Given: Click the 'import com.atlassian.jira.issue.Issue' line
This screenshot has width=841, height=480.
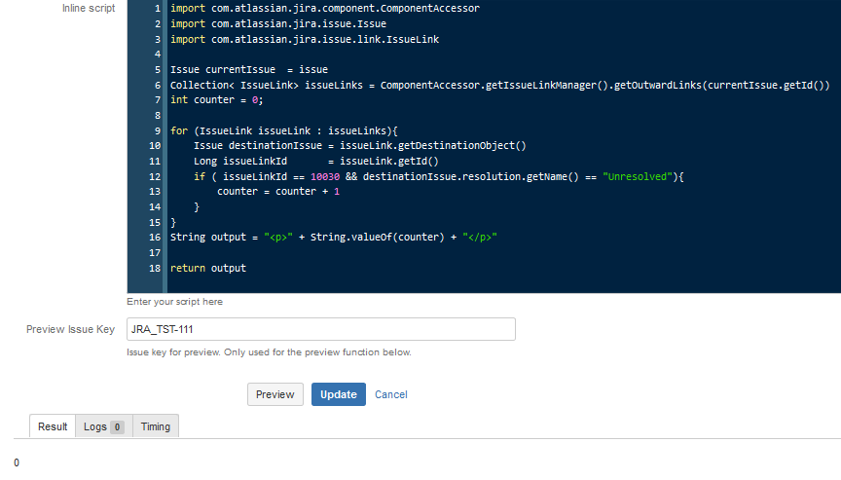Looking at the screenshot, I should pyautogui.click(x=278, y=23).
